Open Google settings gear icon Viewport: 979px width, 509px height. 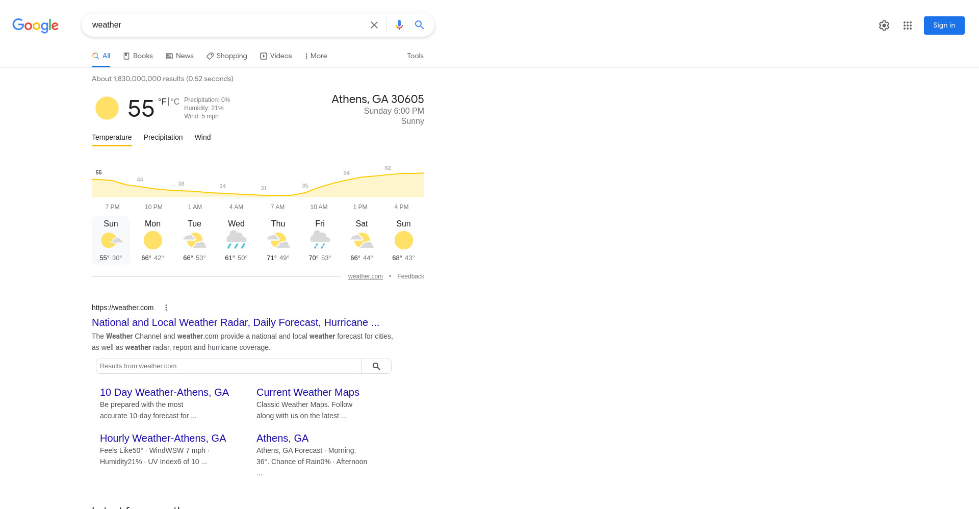click(x=884, y=26)
